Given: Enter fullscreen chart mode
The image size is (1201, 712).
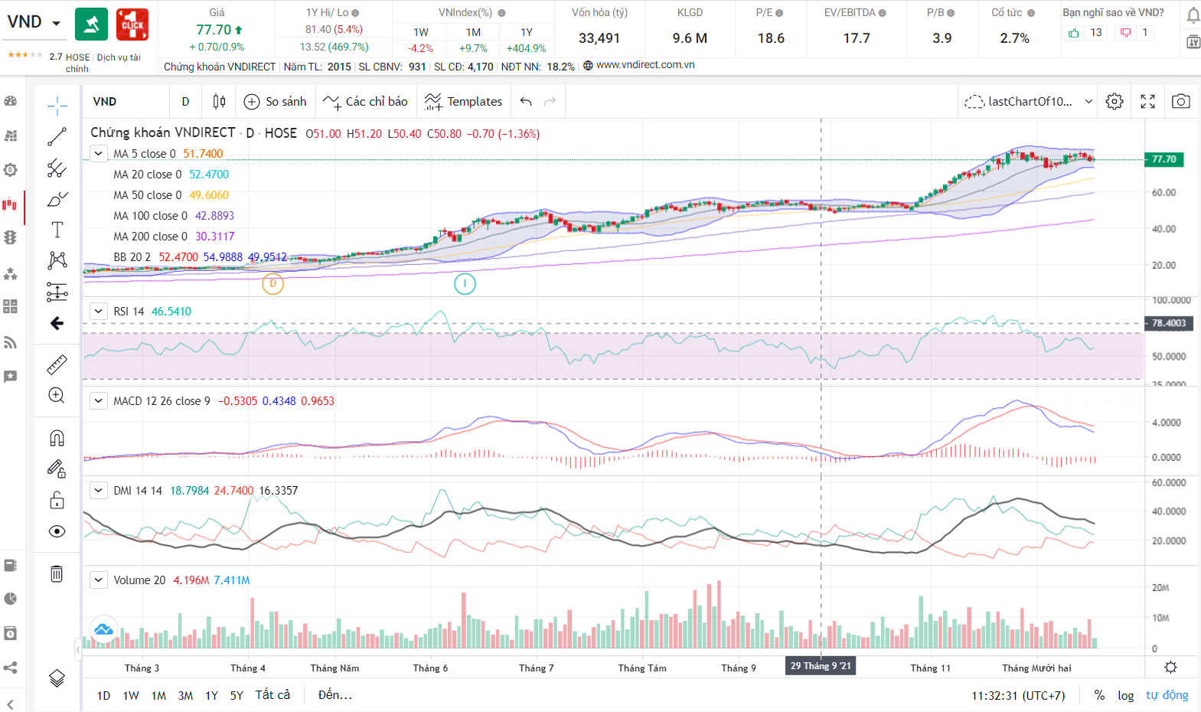Looking at the screenshot, I should (1147, 101).
